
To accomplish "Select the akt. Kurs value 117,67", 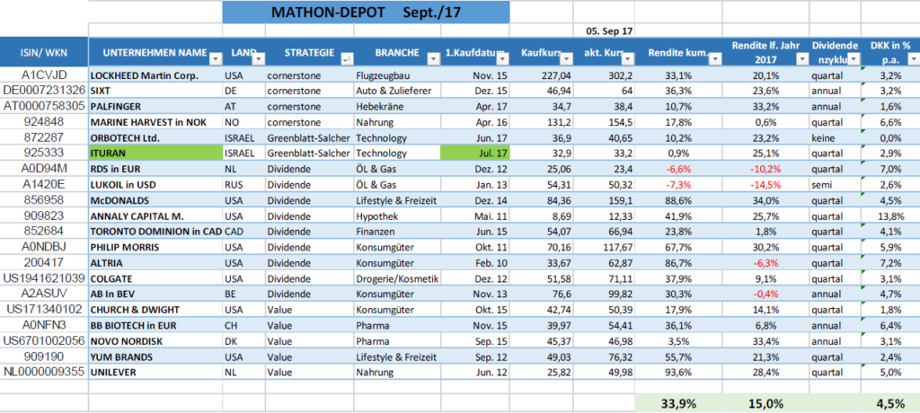I will point(605,247).
